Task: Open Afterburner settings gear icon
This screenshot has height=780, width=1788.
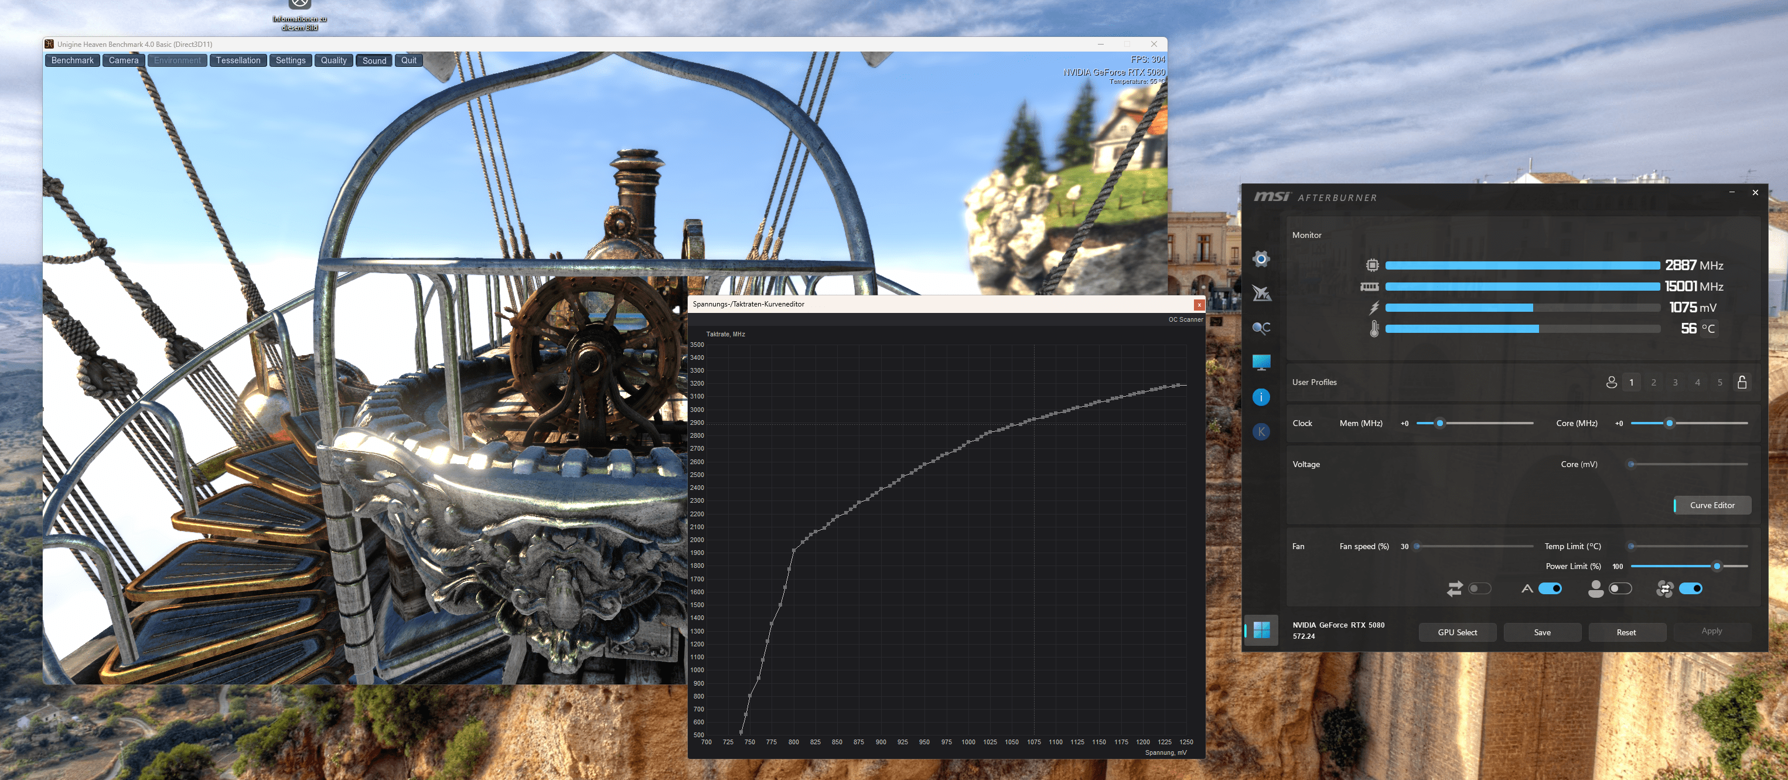Action: (x=1261, y=259)
